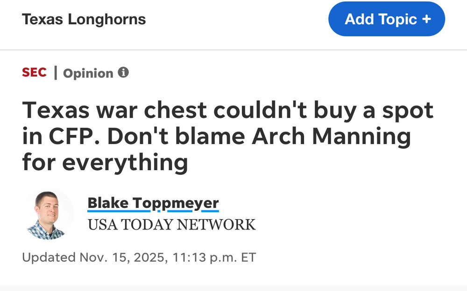The width and height of the screenshot is (467, 291).
Task: Open Blake Toppmeyer's author photo
Action: (49, 215)
